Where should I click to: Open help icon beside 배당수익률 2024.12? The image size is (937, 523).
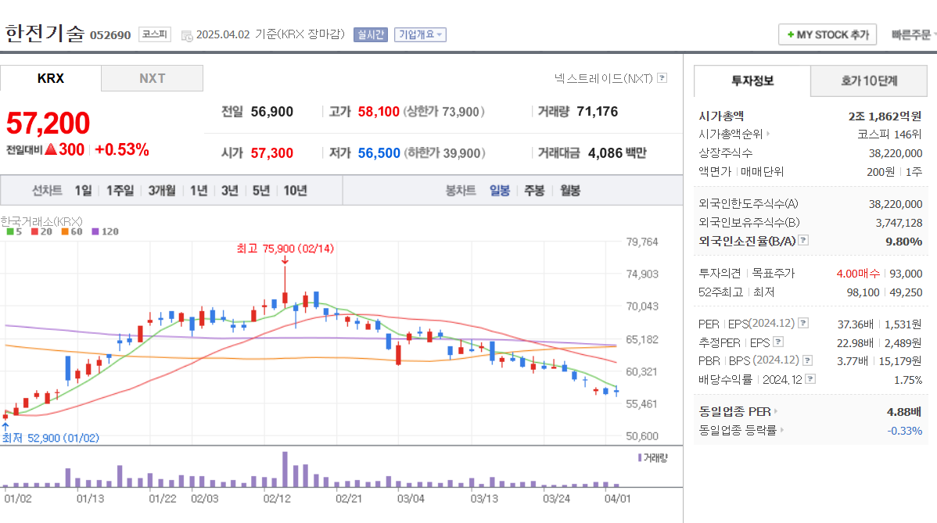click(x=810, y=379)
